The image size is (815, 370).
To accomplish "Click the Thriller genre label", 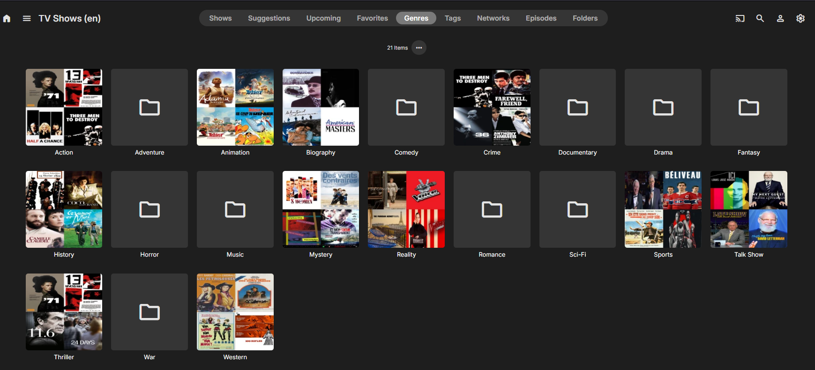I will [64, 357].
